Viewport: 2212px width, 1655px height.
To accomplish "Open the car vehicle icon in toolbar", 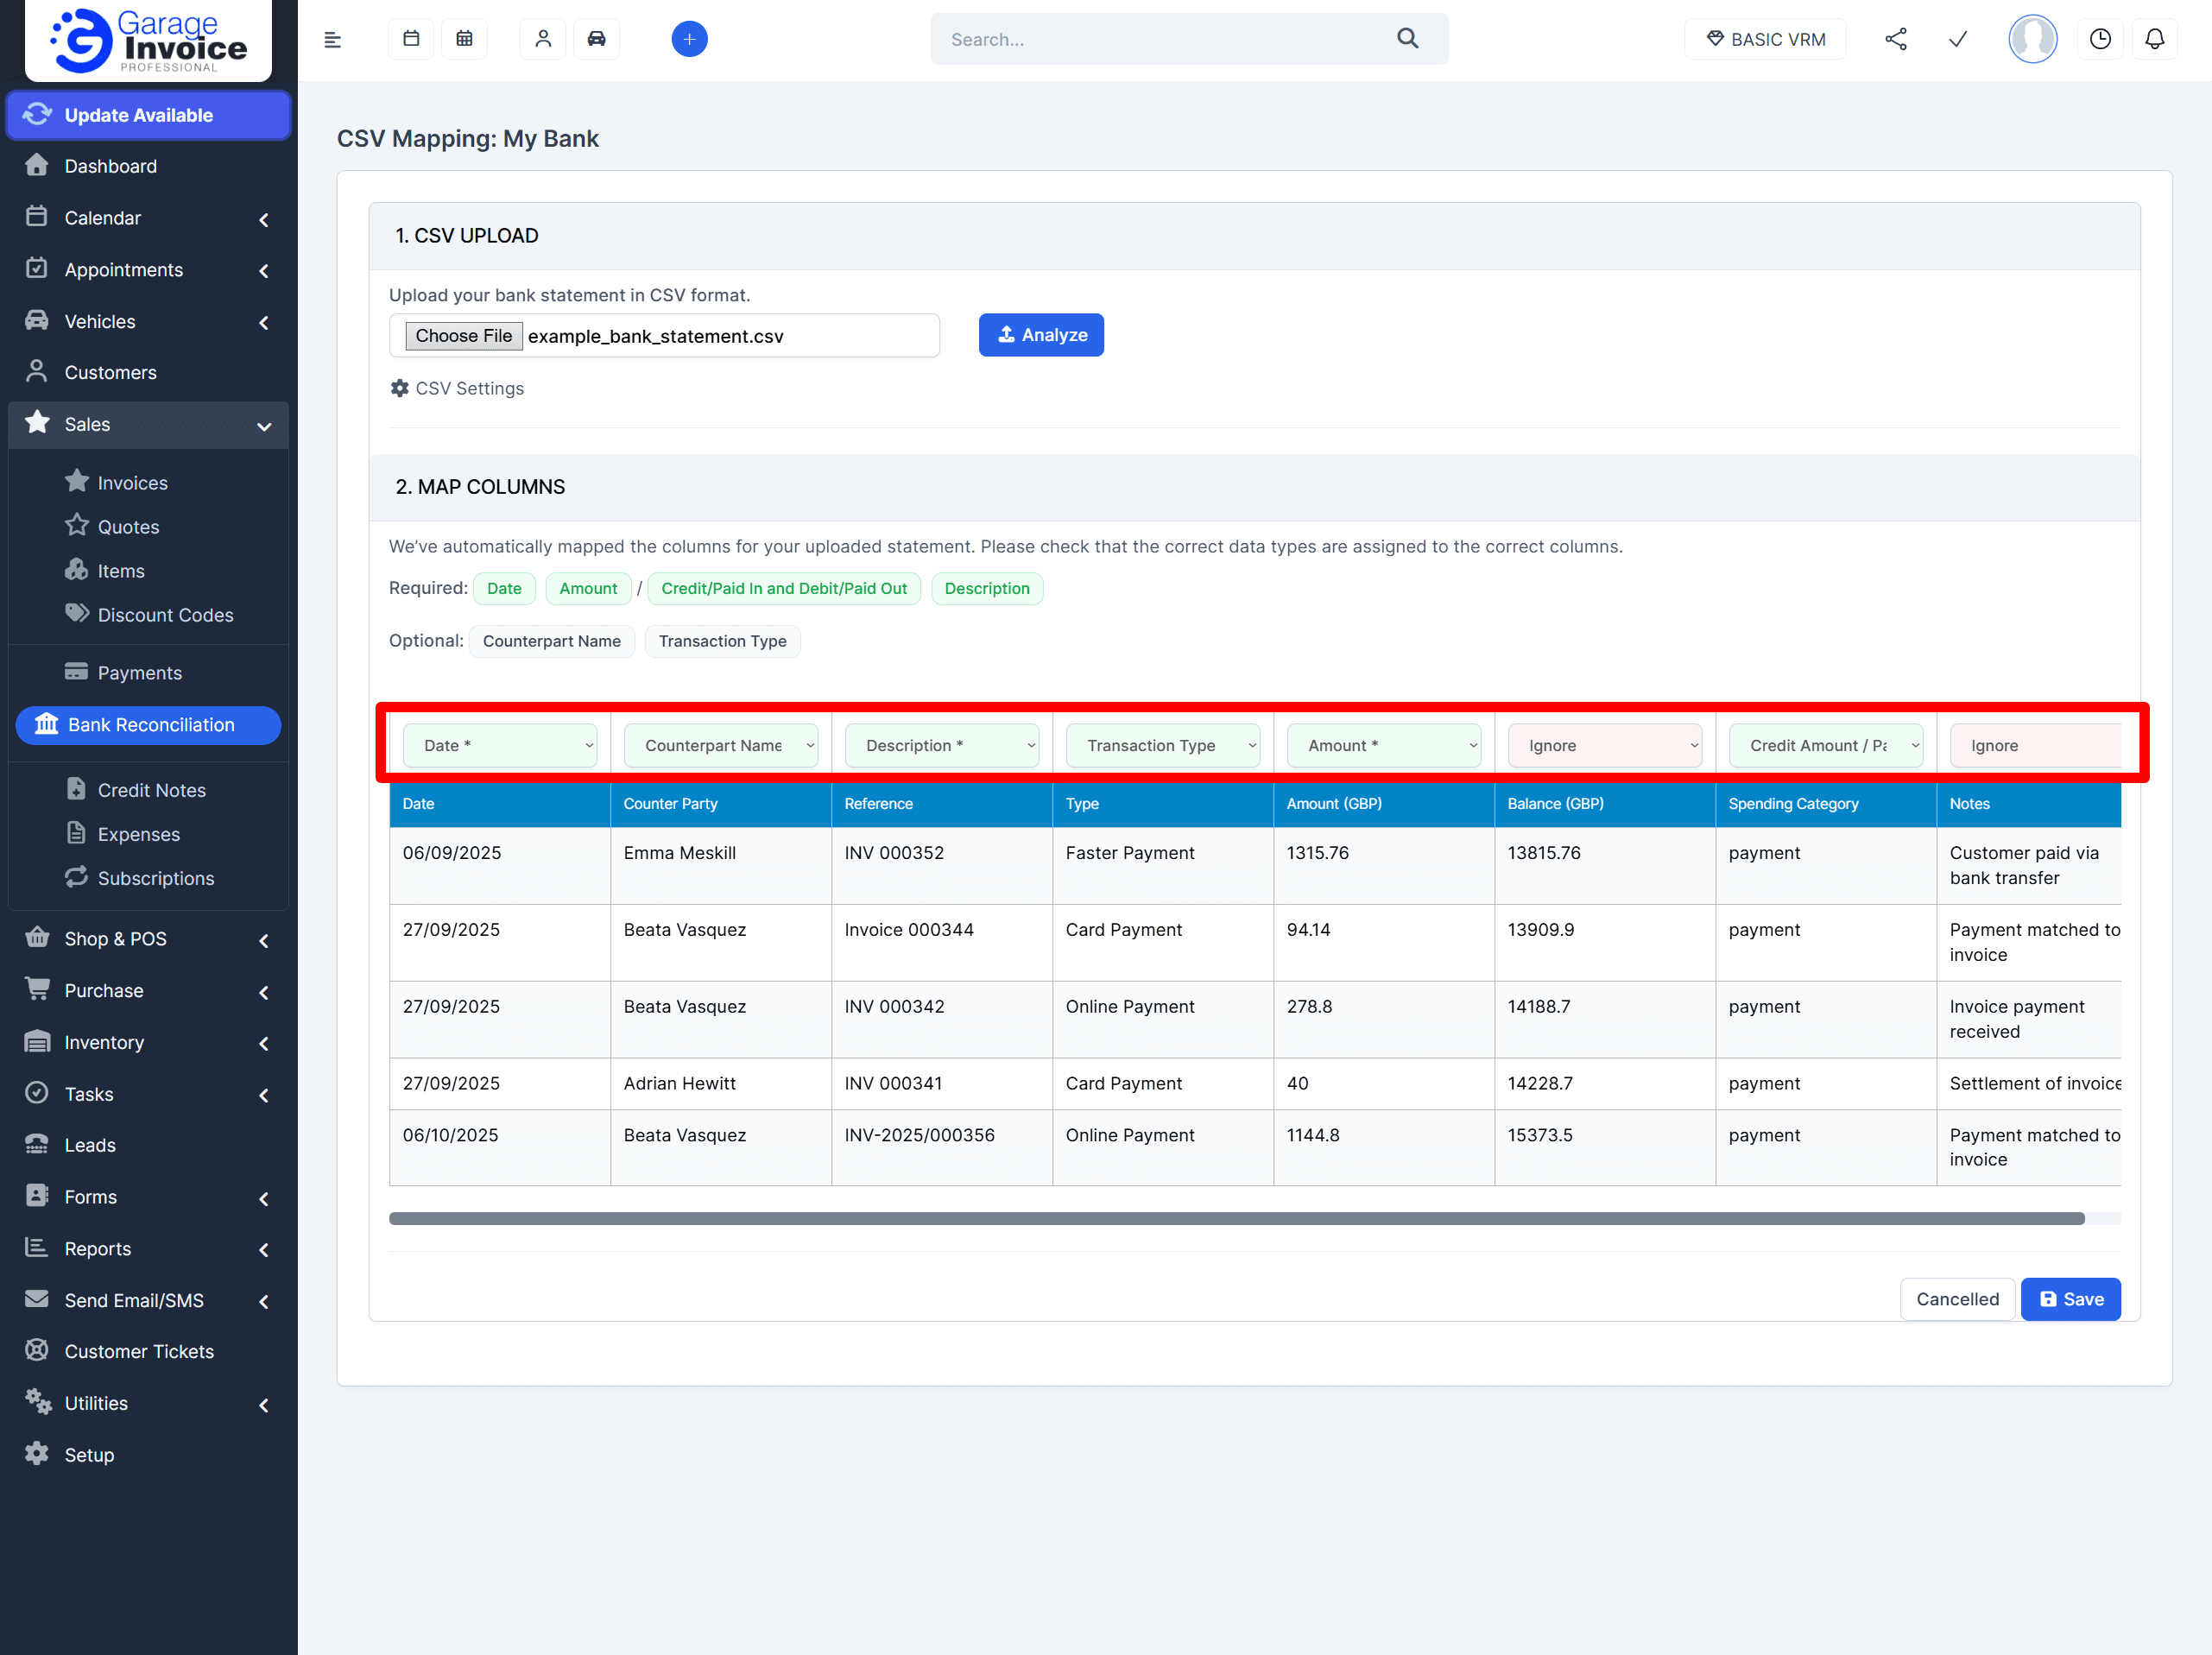I will pos(596,39).
